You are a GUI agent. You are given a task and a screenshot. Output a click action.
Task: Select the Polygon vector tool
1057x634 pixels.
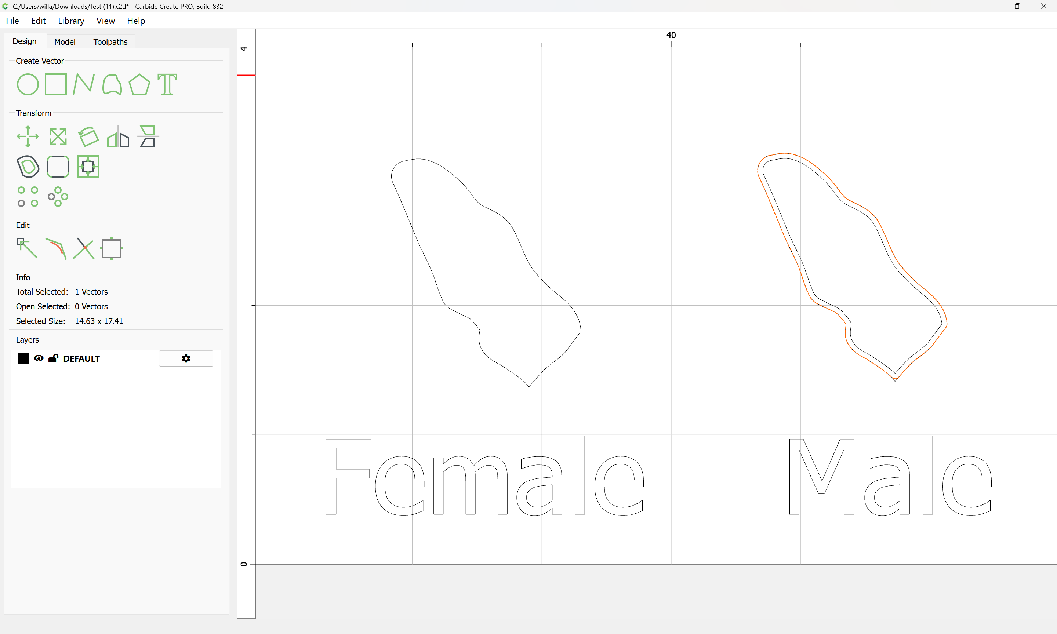pyautogui.click(x=139, y=84)
